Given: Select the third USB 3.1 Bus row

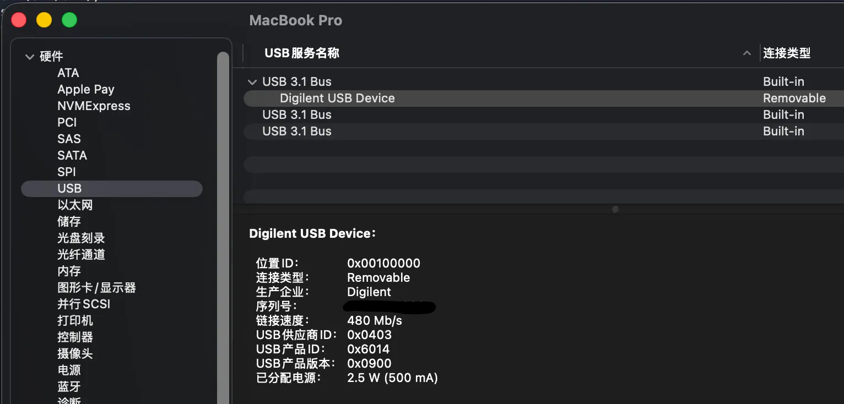Looking at the screenshot, I should (297, 132).
